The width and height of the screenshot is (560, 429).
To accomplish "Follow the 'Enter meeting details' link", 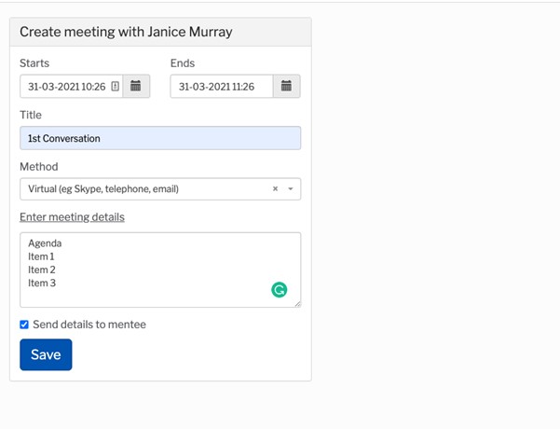I will point(72,217).
